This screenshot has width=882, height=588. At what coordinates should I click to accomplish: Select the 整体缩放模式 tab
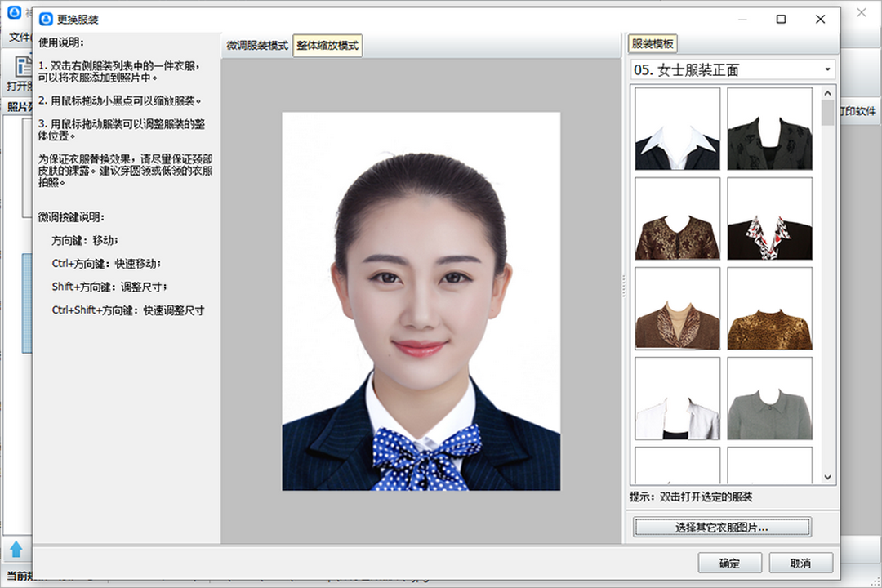[327, 46]
